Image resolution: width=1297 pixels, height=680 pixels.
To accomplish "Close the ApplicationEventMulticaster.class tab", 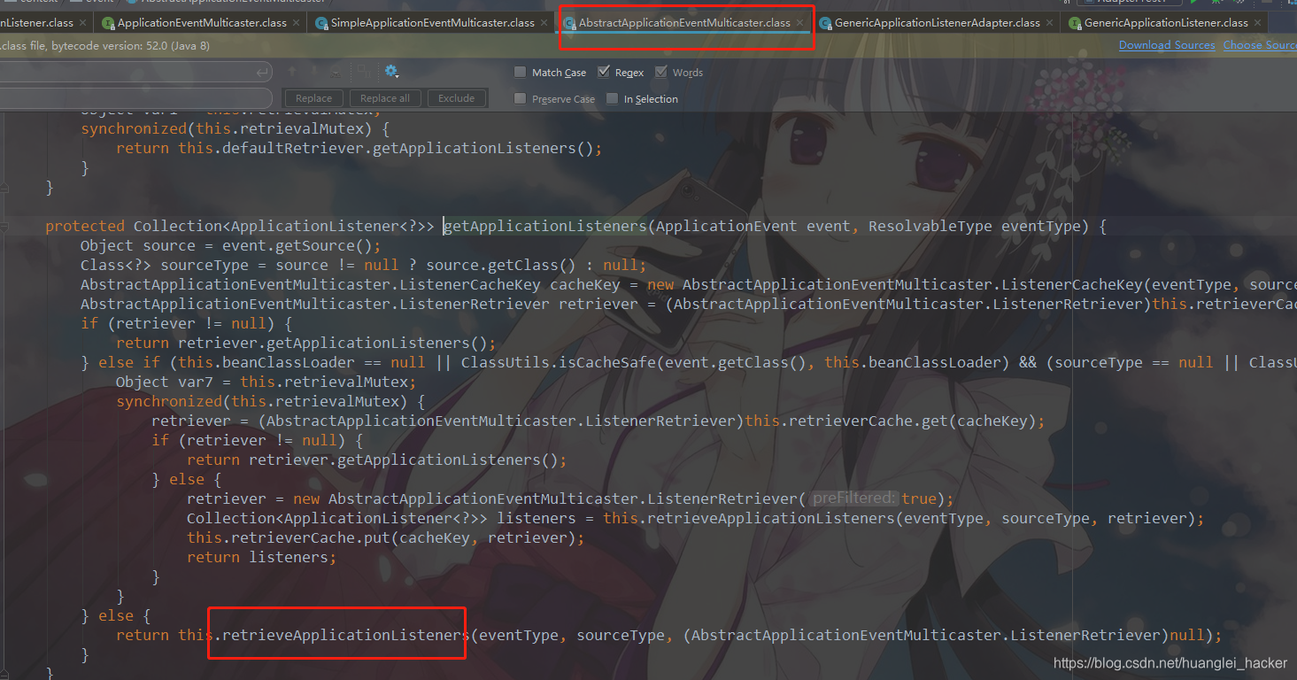I will click(x=297, y=23).
